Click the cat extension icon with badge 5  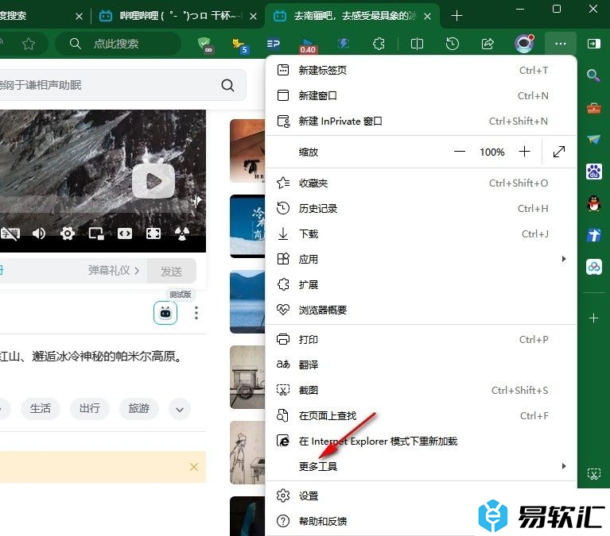[239, 45]
